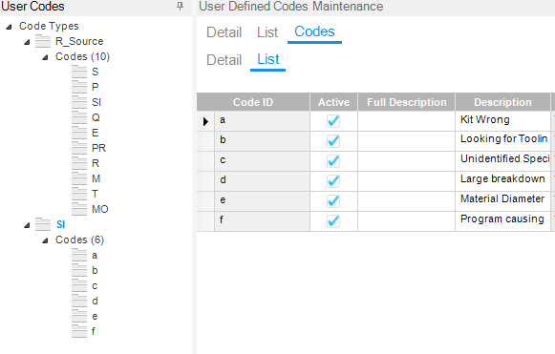Open code Q in the tree
555x354 pixels.
tap(96, 117)
